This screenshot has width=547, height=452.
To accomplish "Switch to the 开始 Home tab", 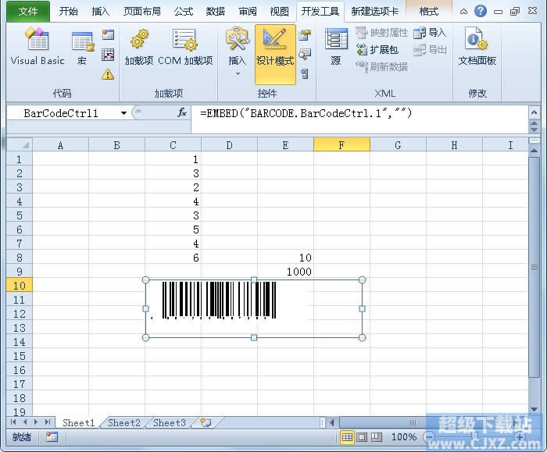I will [69, 12].
